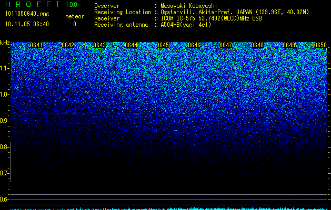Click the 0646 time marker

[x=194, y=45]
